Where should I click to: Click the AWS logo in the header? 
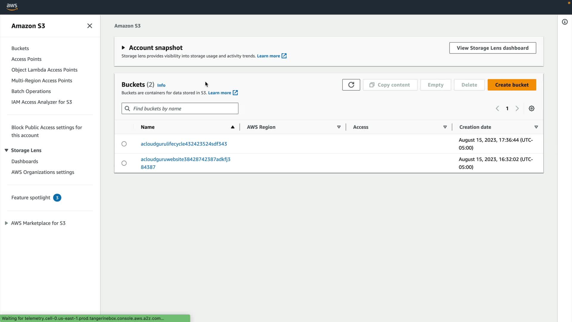[x=12, y=7]
